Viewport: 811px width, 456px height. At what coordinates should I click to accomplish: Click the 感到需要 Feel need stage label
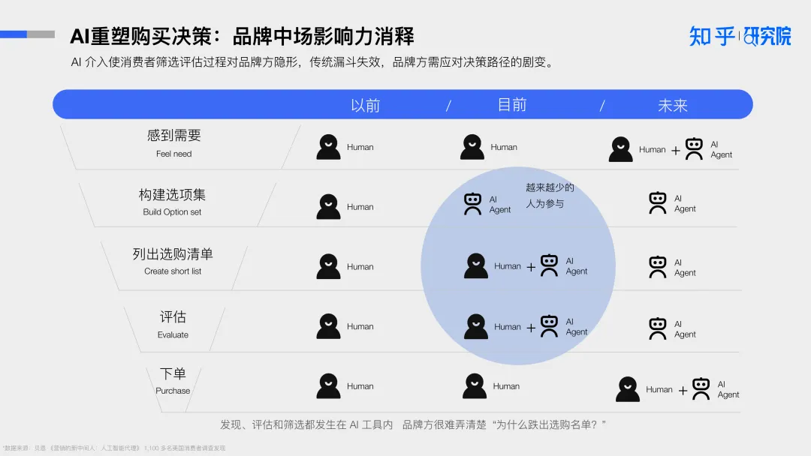(x=173, y=143)
